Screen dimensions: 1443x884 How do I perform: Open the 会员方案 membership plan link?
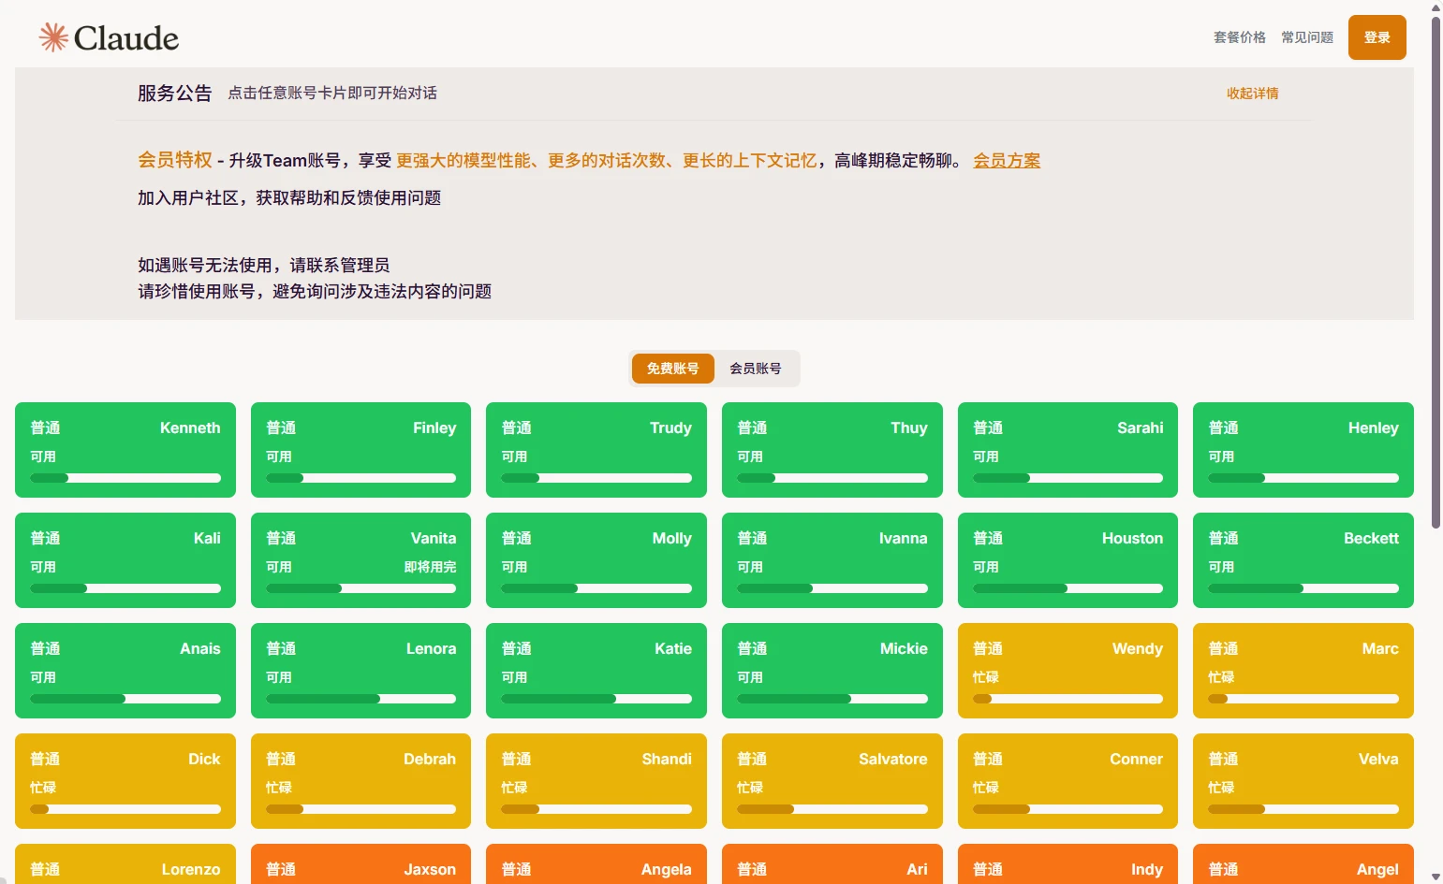point(1007,161)
